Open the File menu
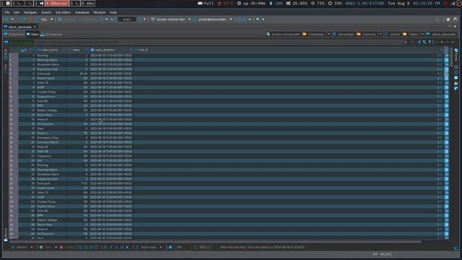Image resolution: width=462 pixels, height=260 pixels. pos(6,12)
